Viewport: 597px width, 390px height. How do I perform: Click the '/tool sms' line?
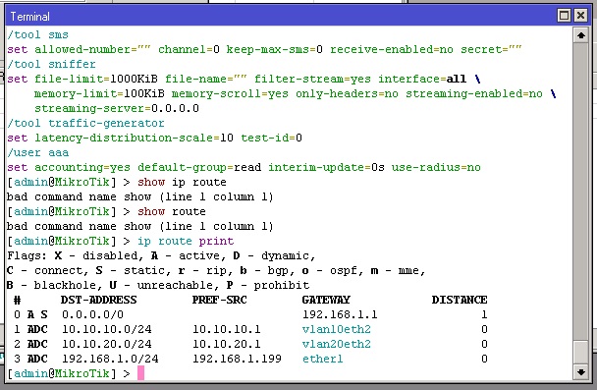click(x=37, y=34)
